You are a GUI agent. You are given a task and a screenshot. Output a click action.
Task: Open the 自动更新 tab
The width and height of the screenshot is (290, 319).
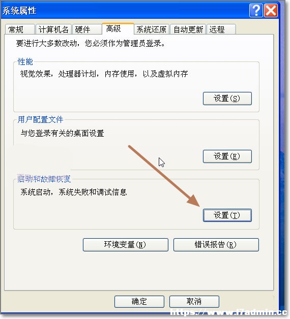(188, 29)
